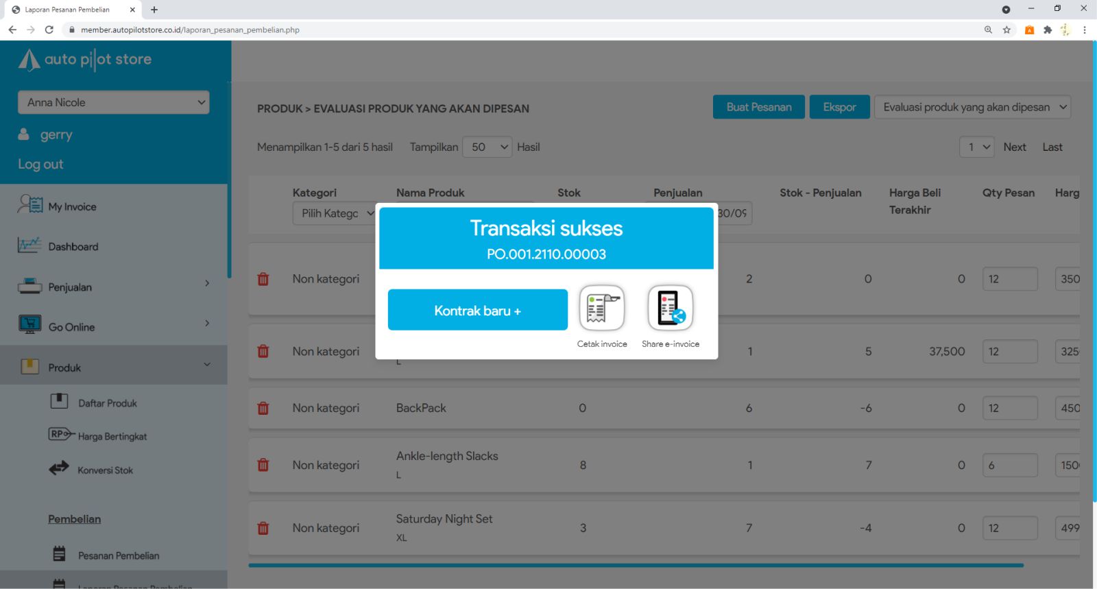Screen dimensions: 1097x589
Task: Click the Dashboard chart icon
Action: tap(29, 245)
